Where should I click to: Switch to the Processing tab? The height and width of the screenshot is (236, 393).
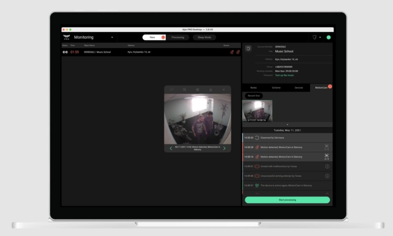tap(178, 37)
